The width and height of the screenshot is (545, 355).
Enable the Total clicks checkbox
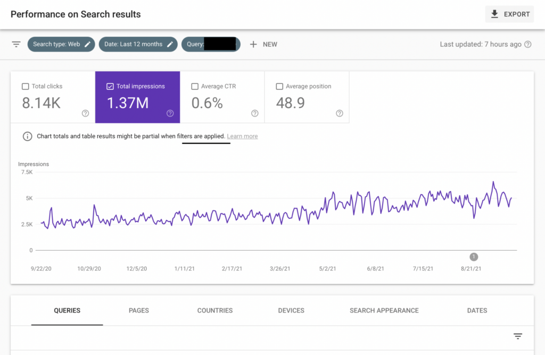[26, 86]
